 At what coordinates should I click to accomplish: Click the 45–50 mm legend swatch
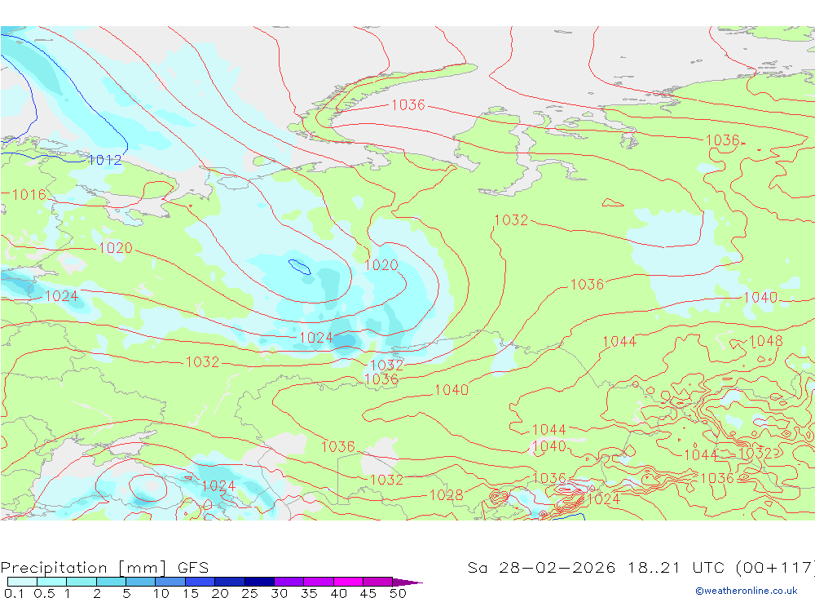378,582
